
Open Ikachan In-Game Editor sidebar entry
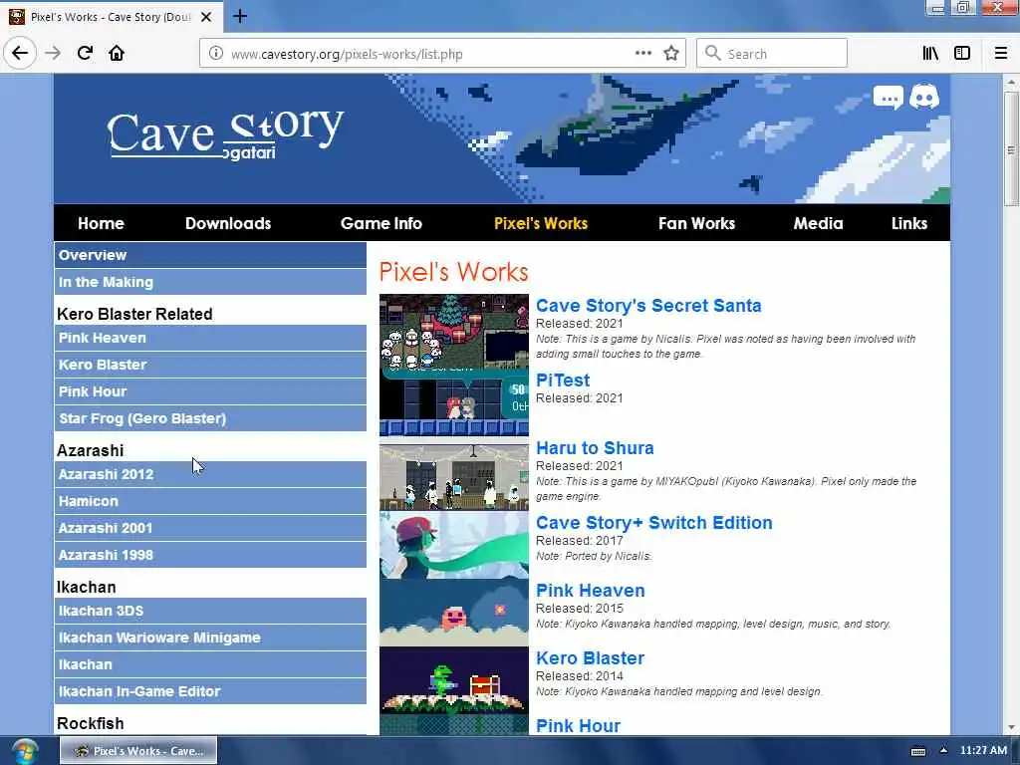pos(210,691)
